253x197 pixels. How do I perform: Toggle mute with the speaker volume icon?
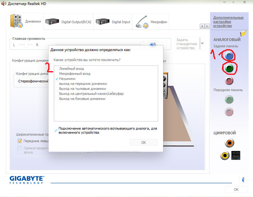pyautogui.click(x=153, y=44)
